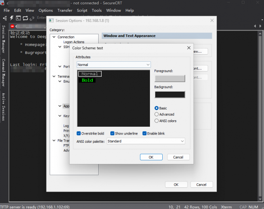This screenshot has height=209, width=264.
Task: Open the Help menu
Action: [129, 10]
